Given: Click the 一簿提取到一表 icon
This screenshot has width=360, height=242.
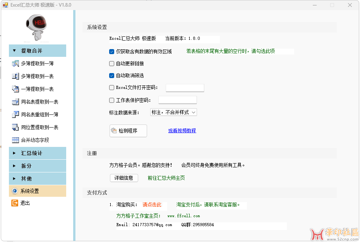Looking at the screenshot, I should pos(15,89).
